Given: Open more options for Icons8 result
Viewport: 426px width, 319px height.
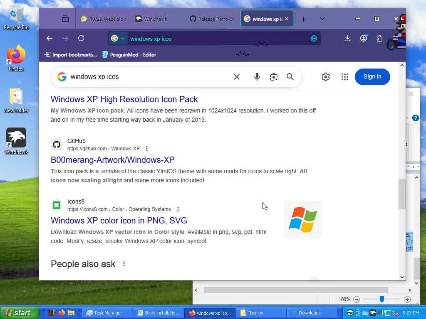Looking at the screenshot, I should pyautogui.click(x=178, y=209).
